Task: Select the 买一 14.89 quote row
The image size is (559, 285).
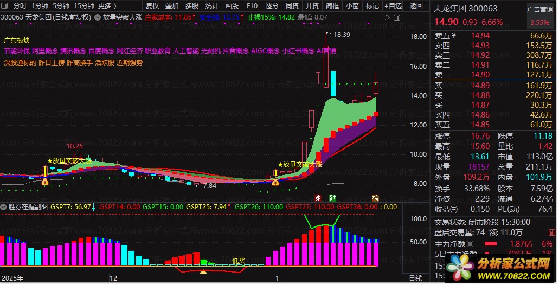Action: (493, 86)
